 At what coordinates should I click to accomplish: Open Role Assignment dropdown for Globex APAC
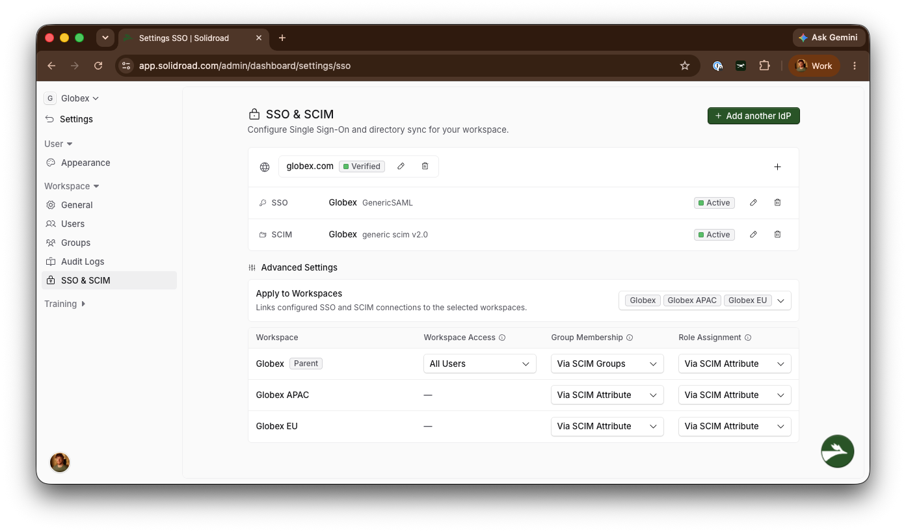(x=735, y=395)
